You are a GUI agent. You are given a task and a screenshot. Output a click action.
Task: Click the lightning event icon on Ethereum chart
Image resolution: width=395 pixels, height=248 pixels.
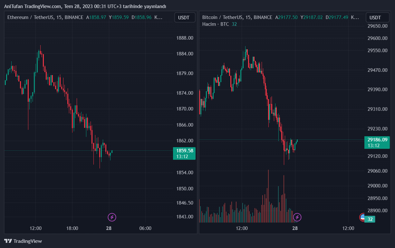point(112,217)
